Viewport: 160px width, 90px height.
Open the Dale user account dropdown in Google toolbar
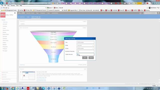coord(153,8)
